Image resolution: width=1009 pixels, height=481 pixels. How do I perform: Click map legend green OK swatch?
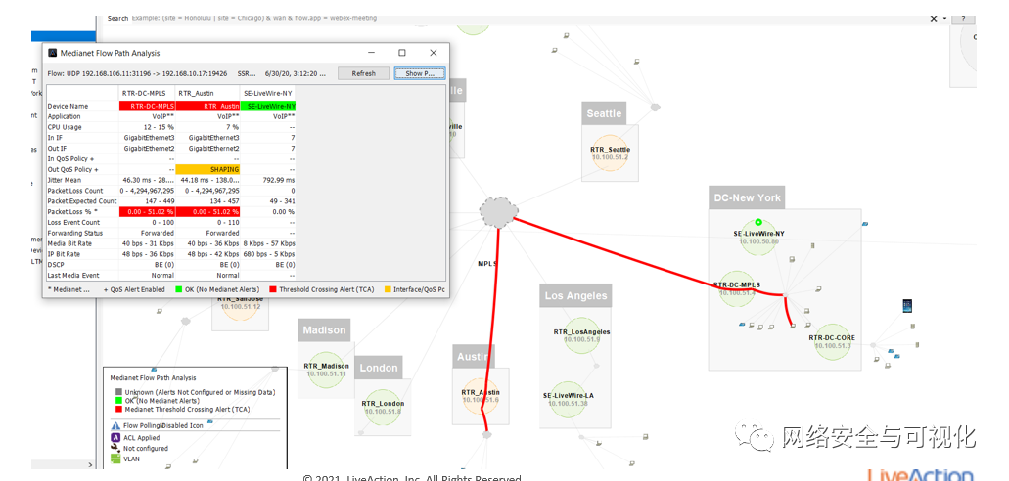tap(119, 400)
